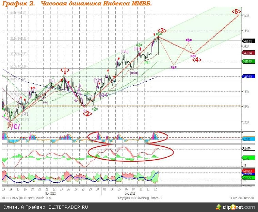Click the red <4> wave marker
The width and height of the screenshot is (258, 212).
click(197, 60)
